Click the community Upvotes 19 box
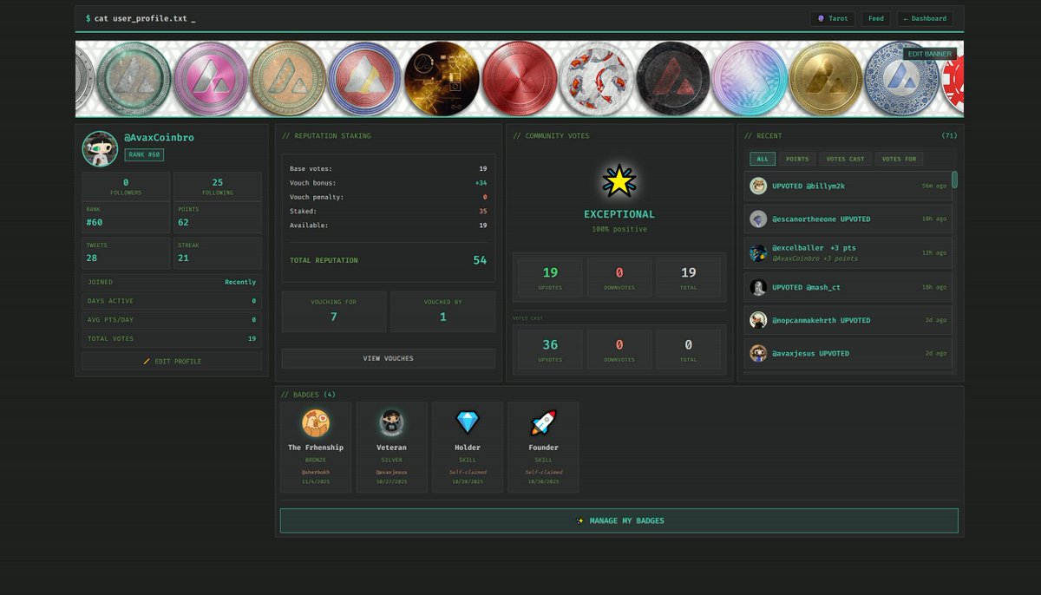1041x595 pixels. (x=550, y=277)
